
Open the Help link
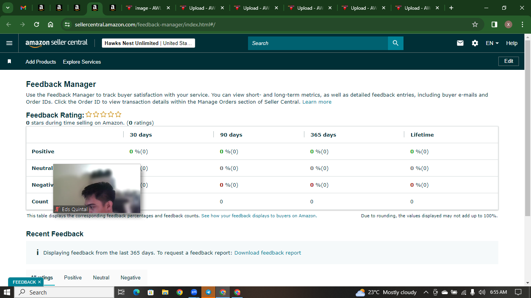click(512, 43)
